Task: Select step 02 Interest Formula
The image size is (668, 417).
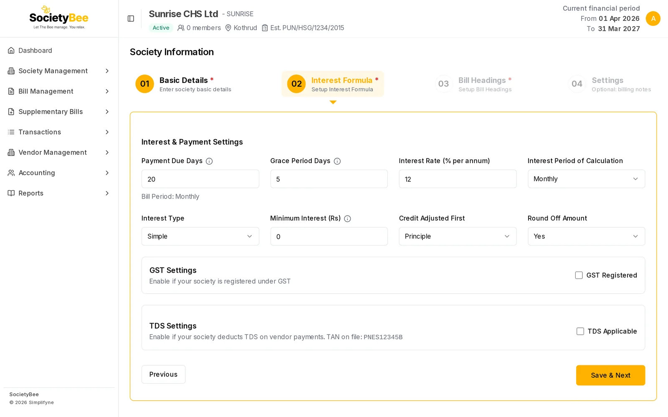Action: [x=333, y=84]
